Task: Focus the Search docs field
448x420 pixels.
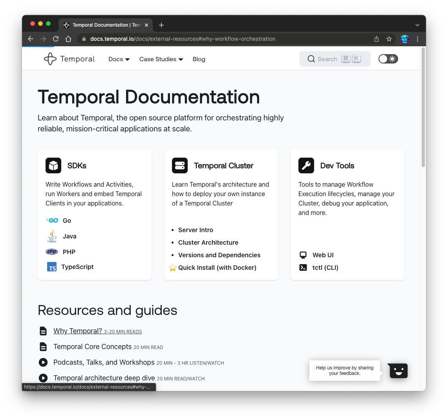Action: click(x=335, y=59)
